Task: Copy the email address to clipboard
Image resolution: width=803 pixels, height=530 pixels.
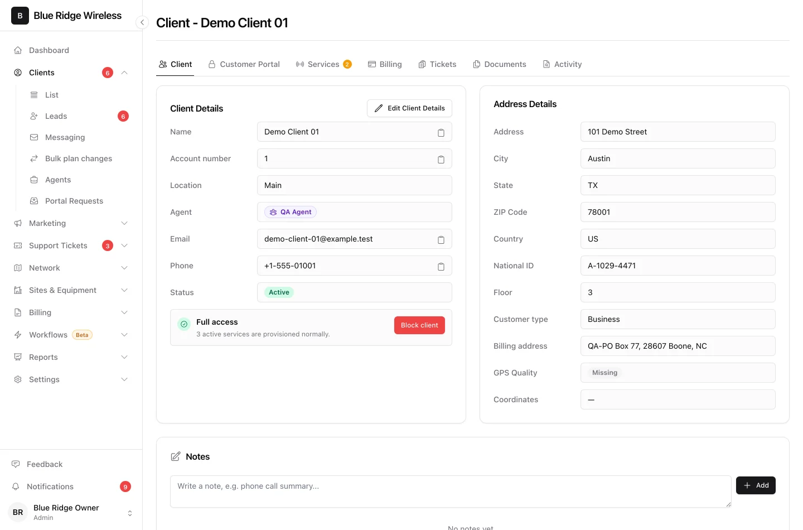Action: [441, 240]
